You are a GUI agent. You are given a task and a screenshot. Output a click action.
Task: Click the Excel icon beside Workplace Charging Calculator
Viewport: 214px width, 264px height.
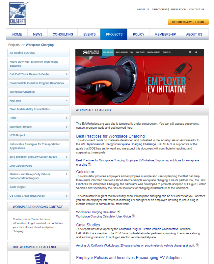pyautogui.click(x=119, y=212)
